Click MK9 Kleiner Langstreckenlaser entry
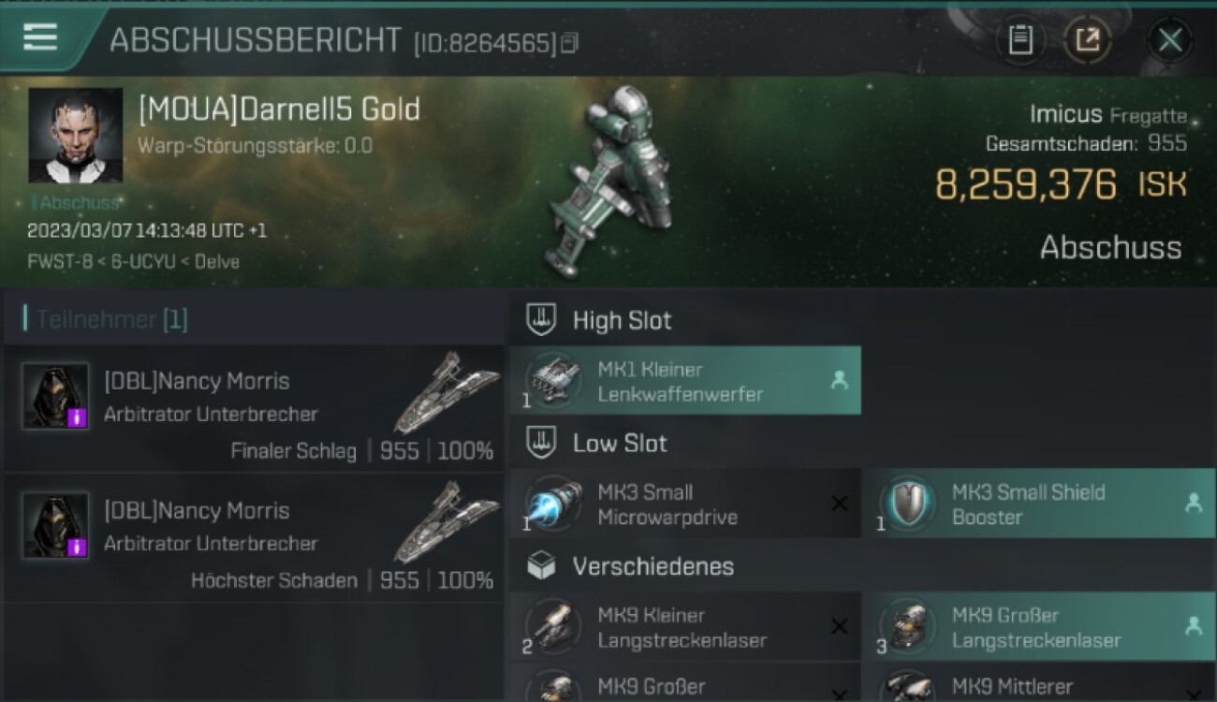Image resolution: width=1217 pixels, height=702 pixels. coord(685,627)
